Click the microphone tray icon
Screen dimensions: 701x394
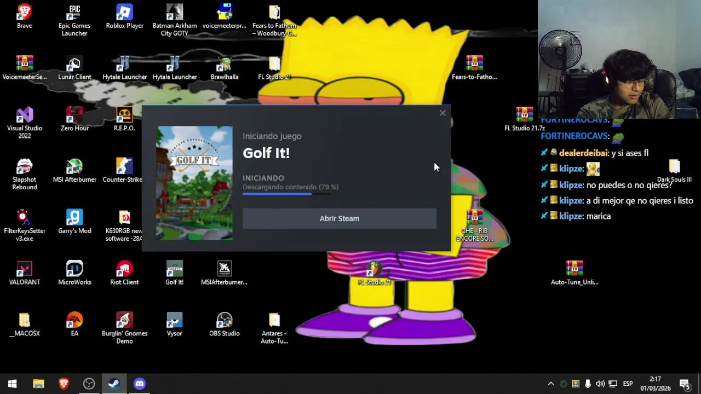pyautogui.click(x=588, y=384)
